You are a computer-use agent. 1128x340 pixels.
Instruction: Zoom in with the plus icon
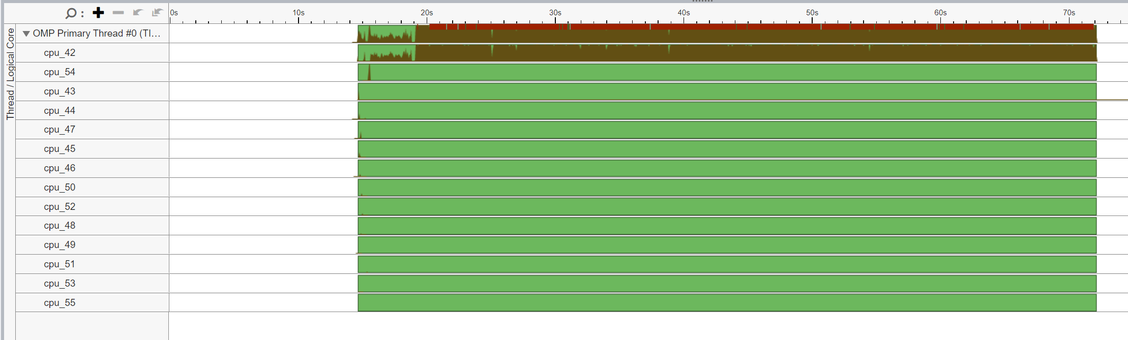99,13
